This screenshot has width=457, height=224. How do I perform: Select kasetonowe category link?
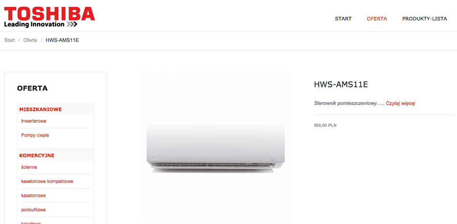(x=33, y=196)
